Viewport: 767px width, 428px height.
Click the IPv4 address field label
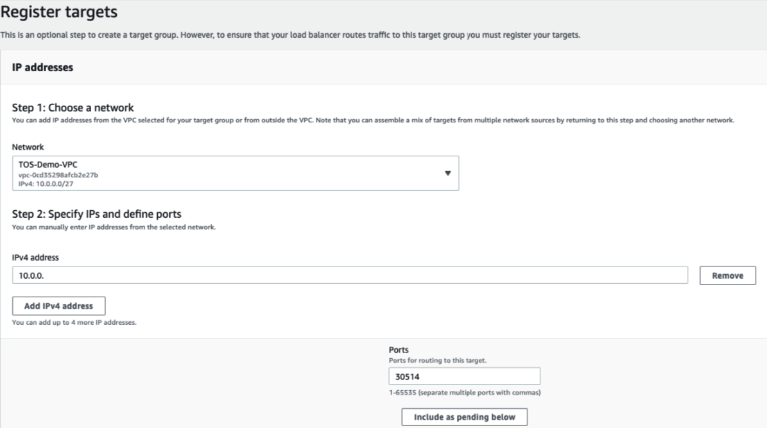[35, 257]
